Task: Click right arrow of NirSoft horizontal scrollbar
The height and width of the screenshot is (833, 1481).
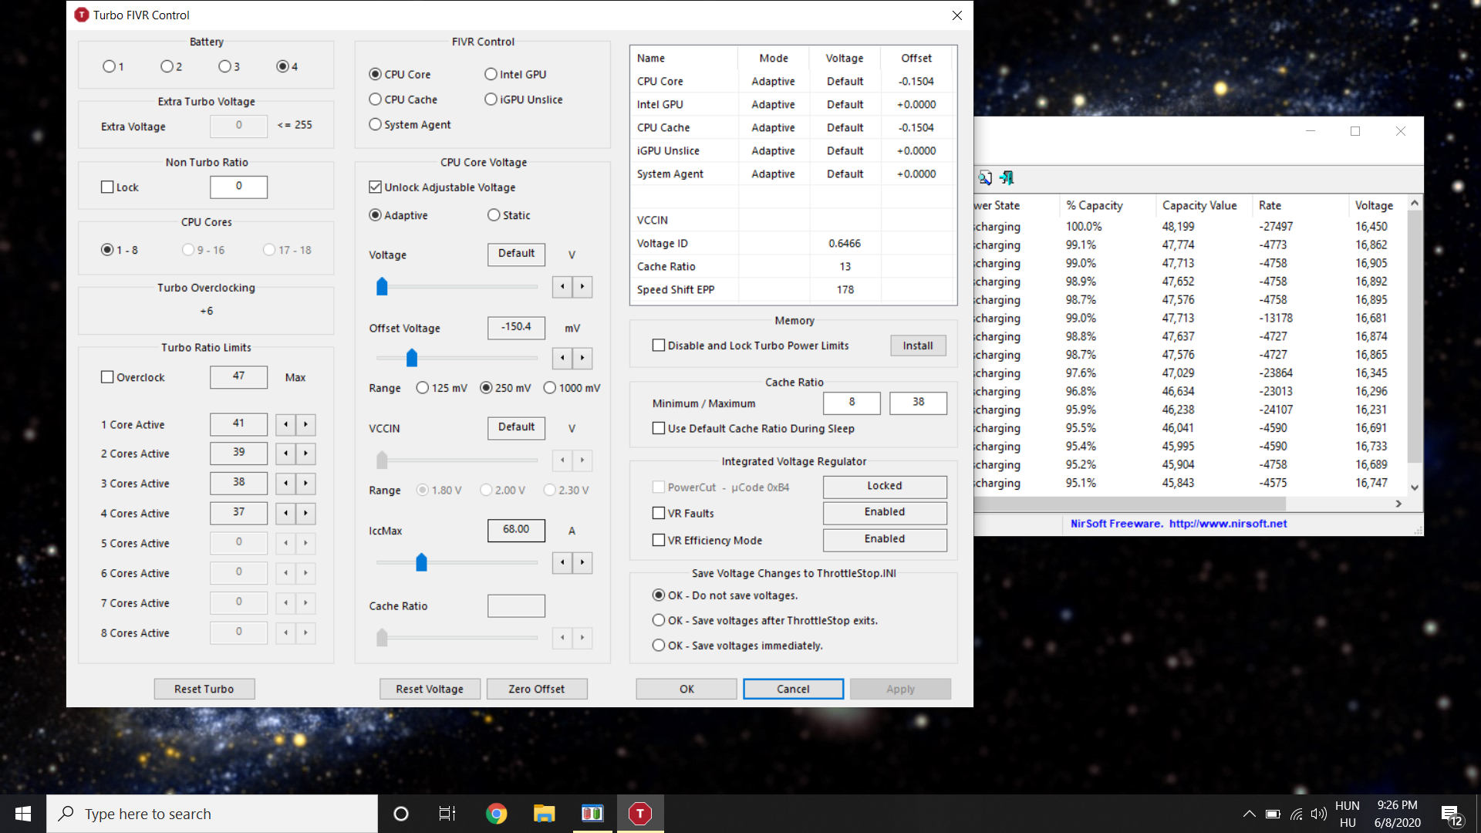Action: pyautogui.click(x=1398, y=504)
